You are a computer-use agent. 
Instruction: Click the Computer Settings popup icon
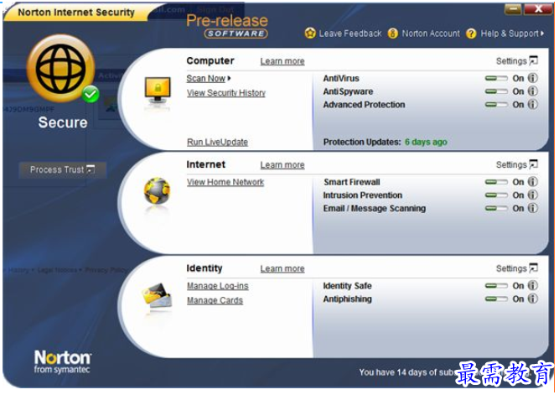coord(533,60)
